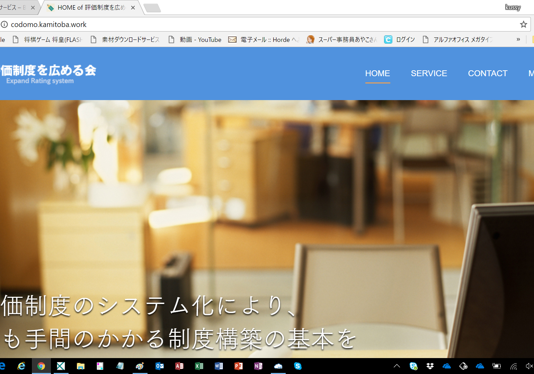Select the HOME navigation item
Viewport: 534px width, 374px height.
[x=377, y=73]
